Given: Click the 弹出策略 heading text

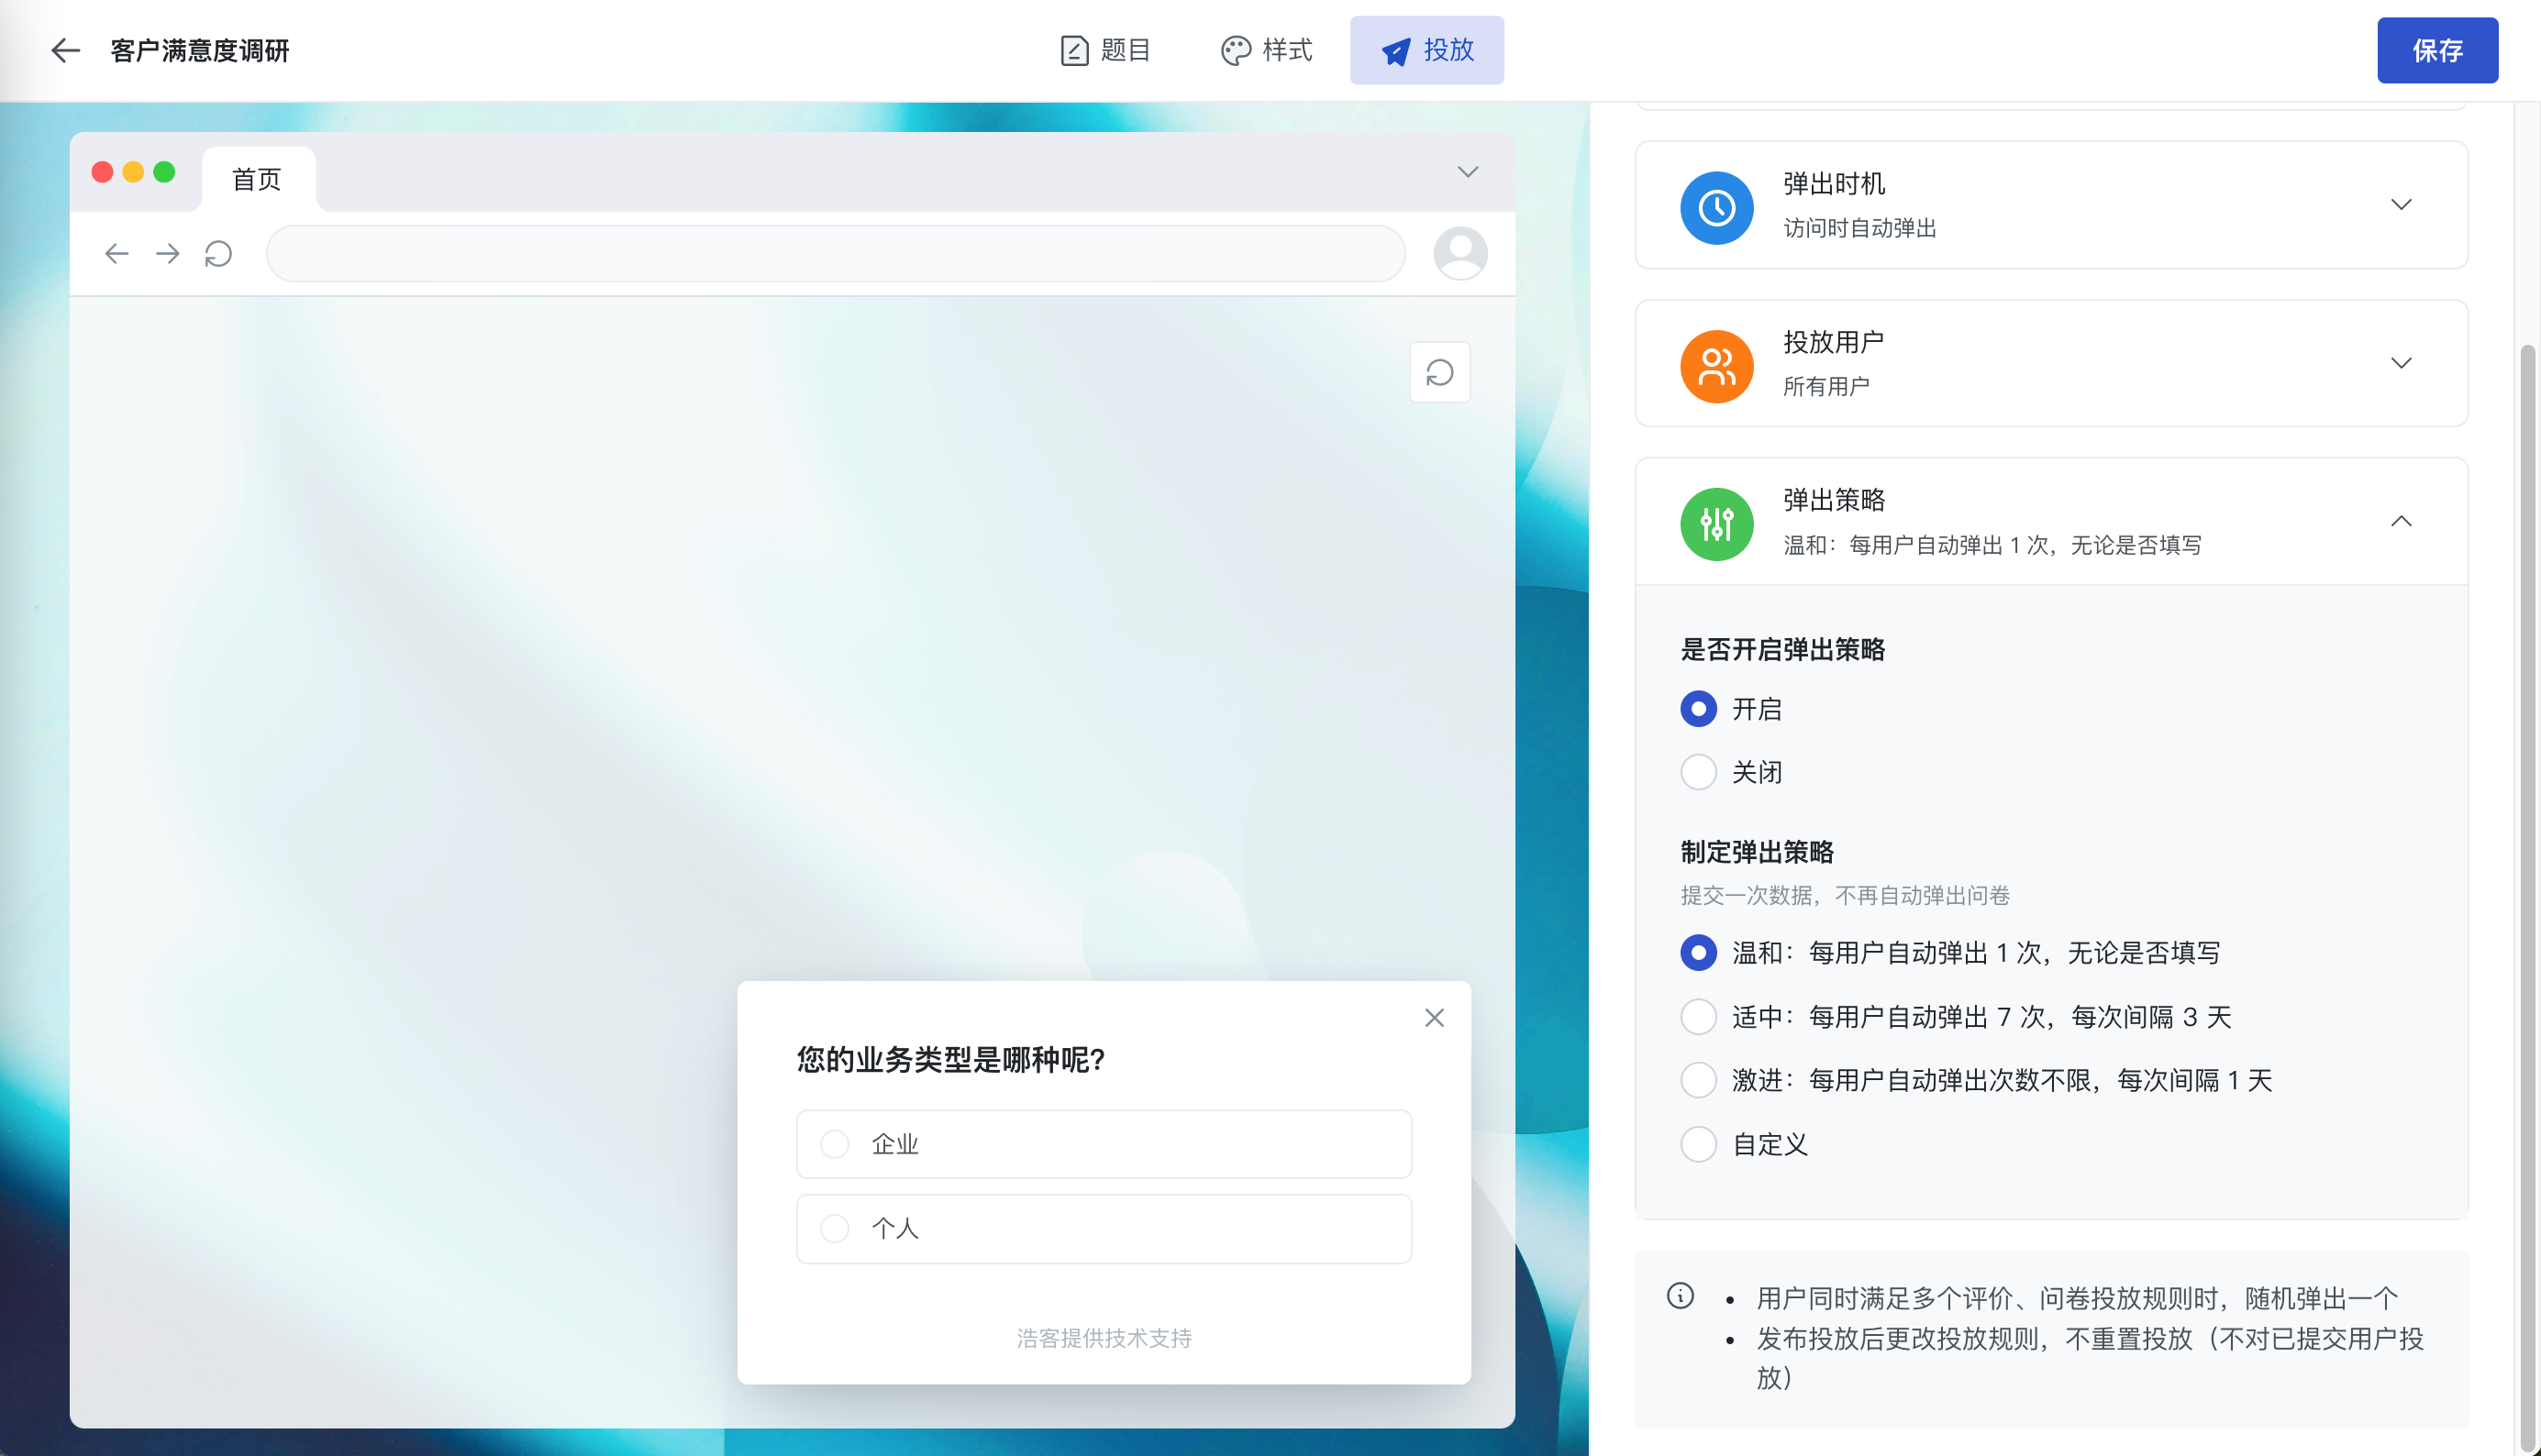Looking at the screenshot, I should [x=1834, y=500].
